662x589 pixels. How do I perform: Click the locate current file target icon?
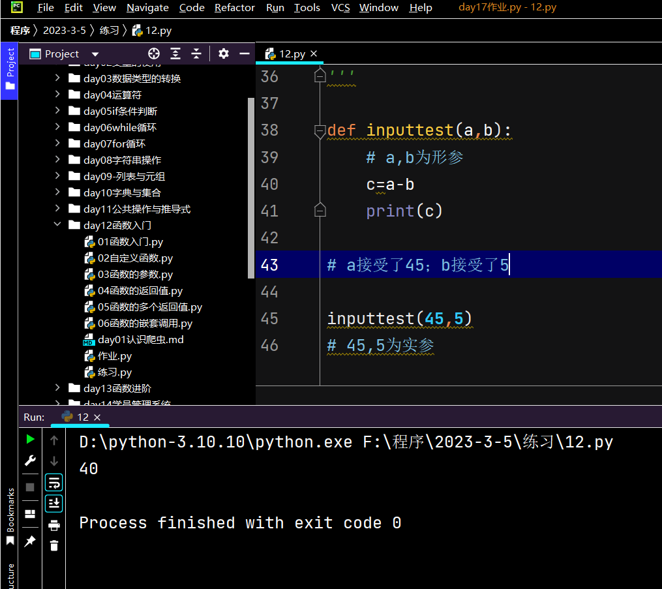[154, 53]
